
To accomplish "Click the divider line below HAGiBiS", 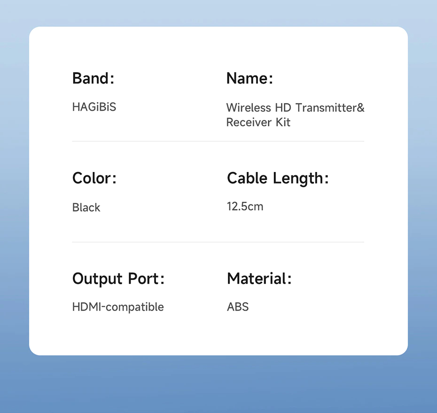I will point(218,141).
